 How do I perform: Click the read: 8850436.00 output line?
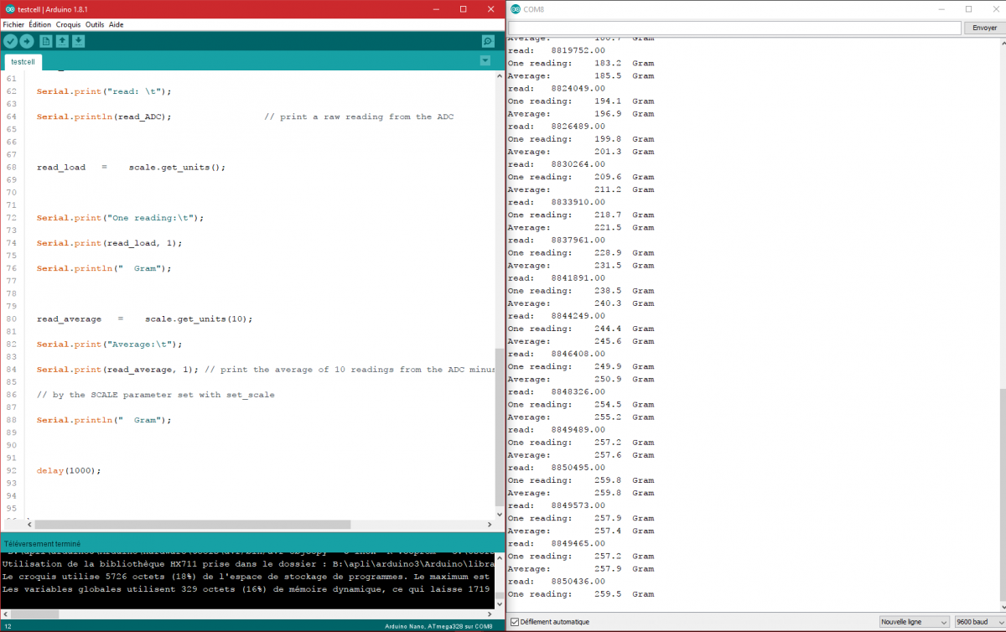click(557, 581)
